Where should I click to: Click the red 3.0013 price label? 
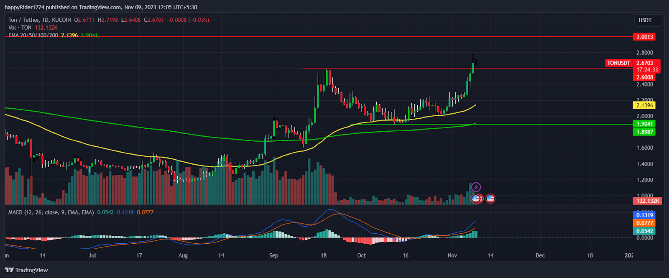click(x=644, y=37)
